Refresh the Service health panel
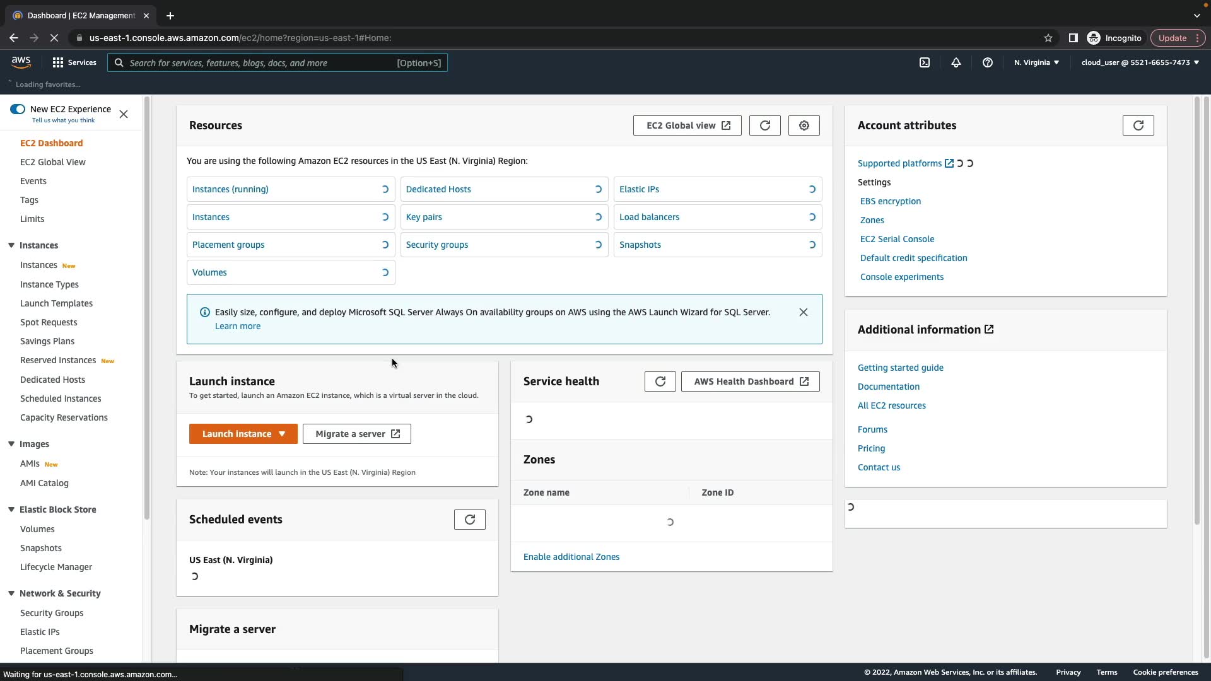Screen dimensions: 1211x681 coord(660,381)
